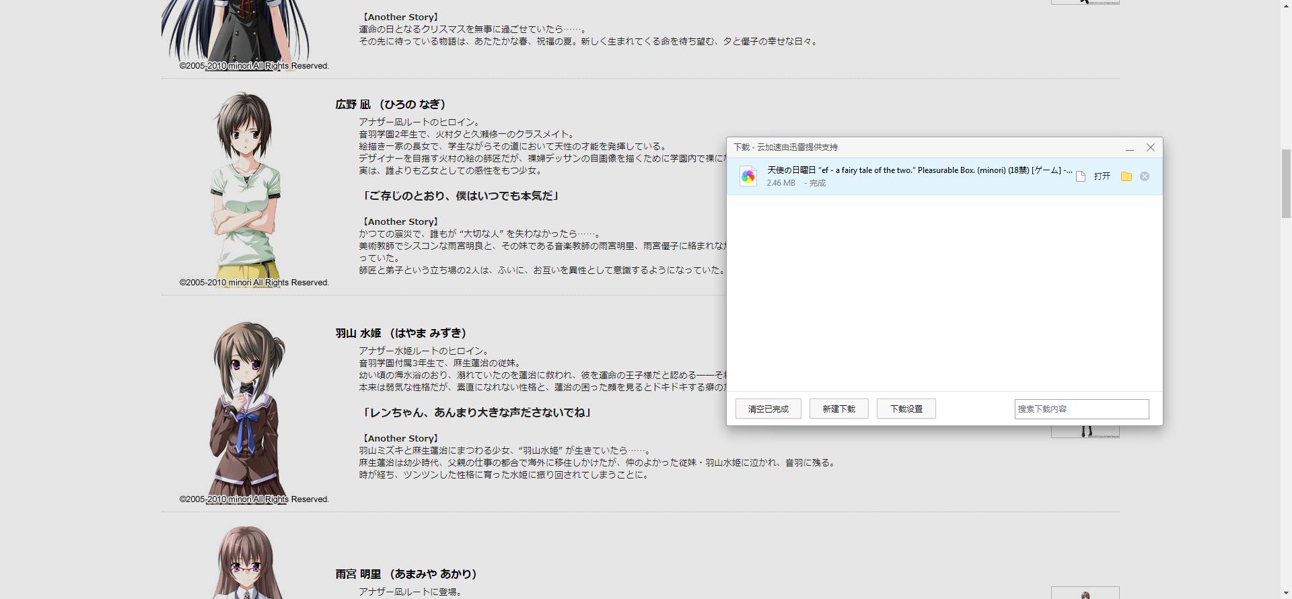The width and height of the screenshot is (1292, 599).
Task: Click the page scrollbar down arrow
Action: 1286,593
